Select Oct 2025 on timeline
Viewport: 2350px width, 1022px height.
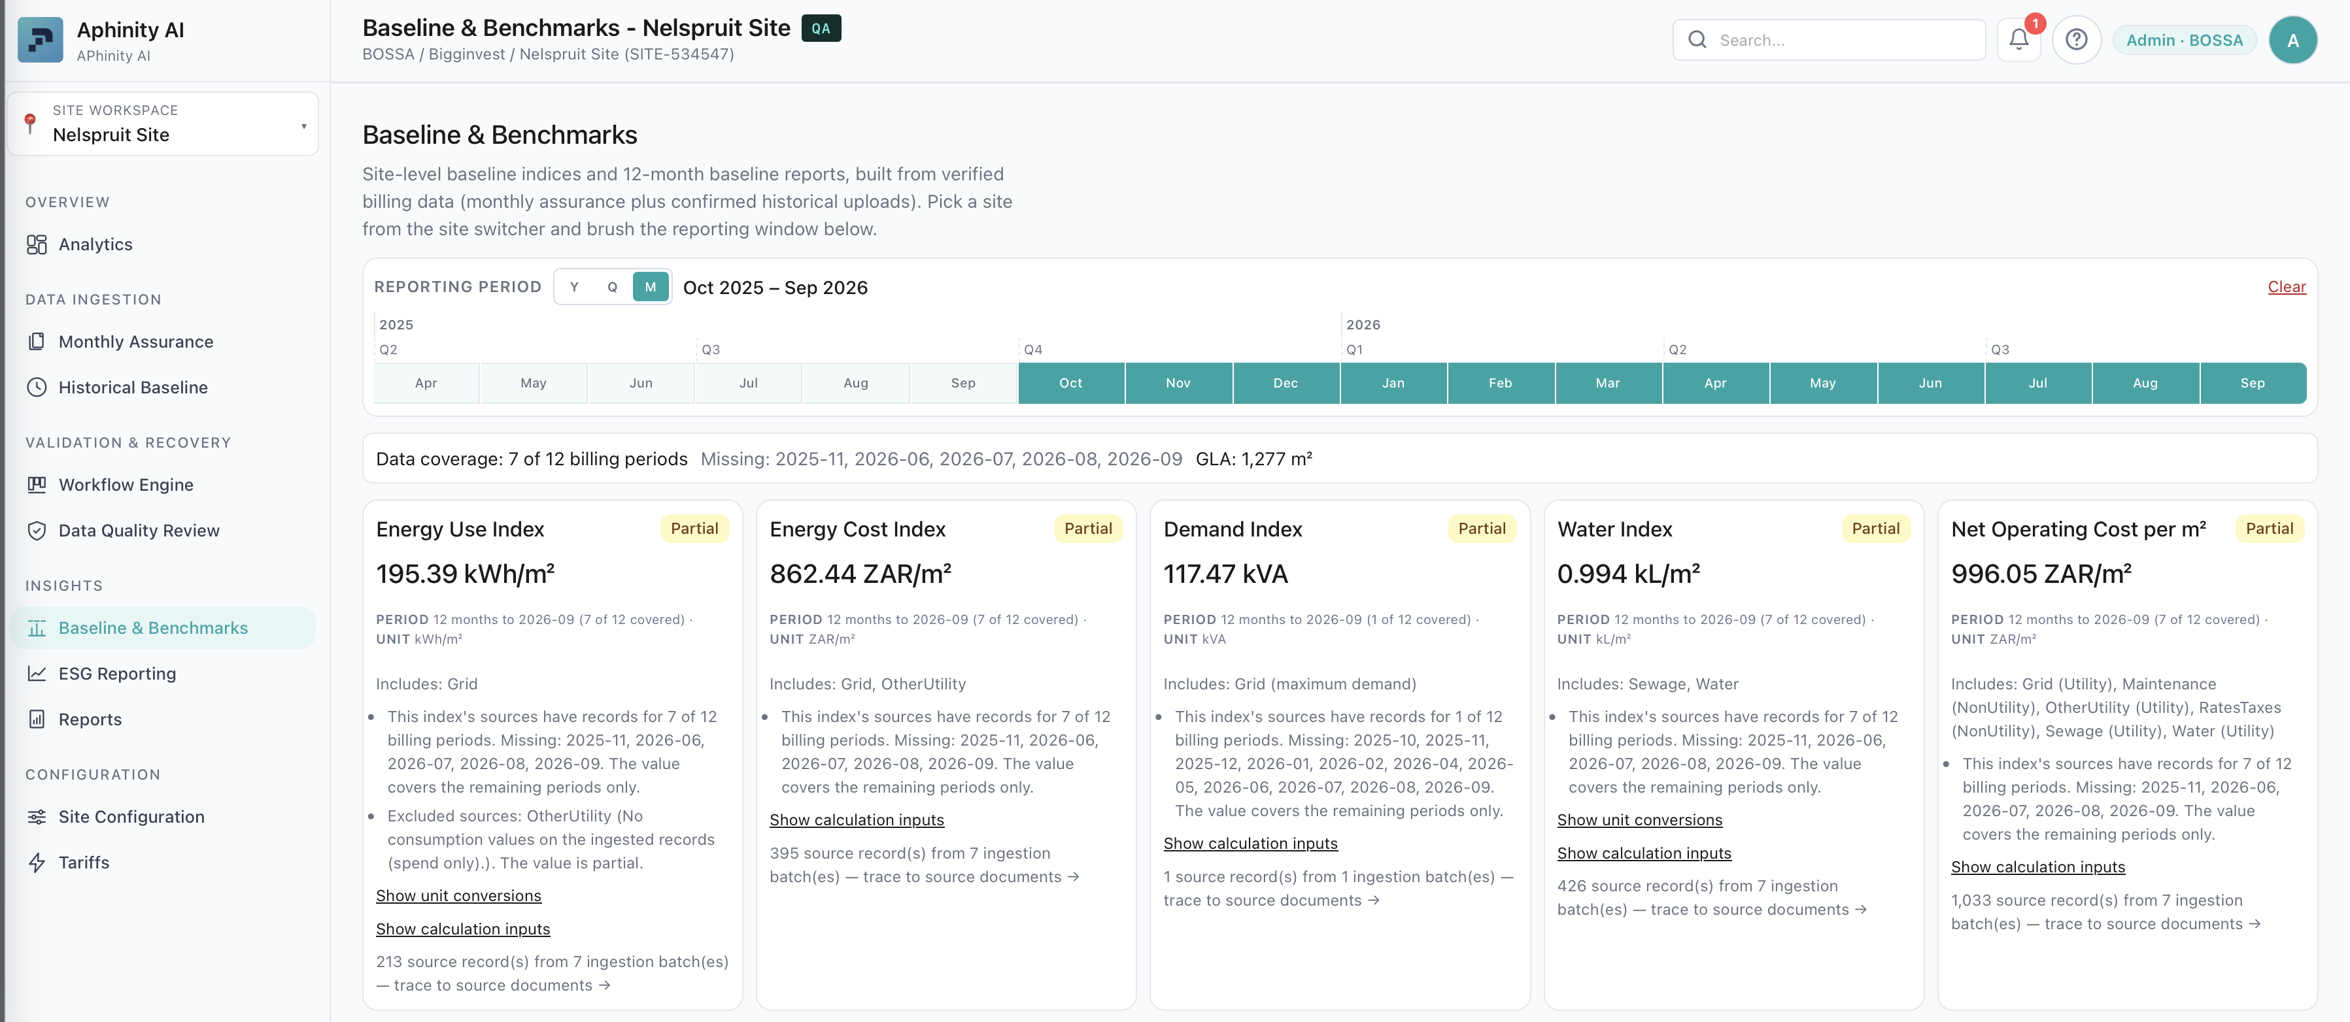1070,384
